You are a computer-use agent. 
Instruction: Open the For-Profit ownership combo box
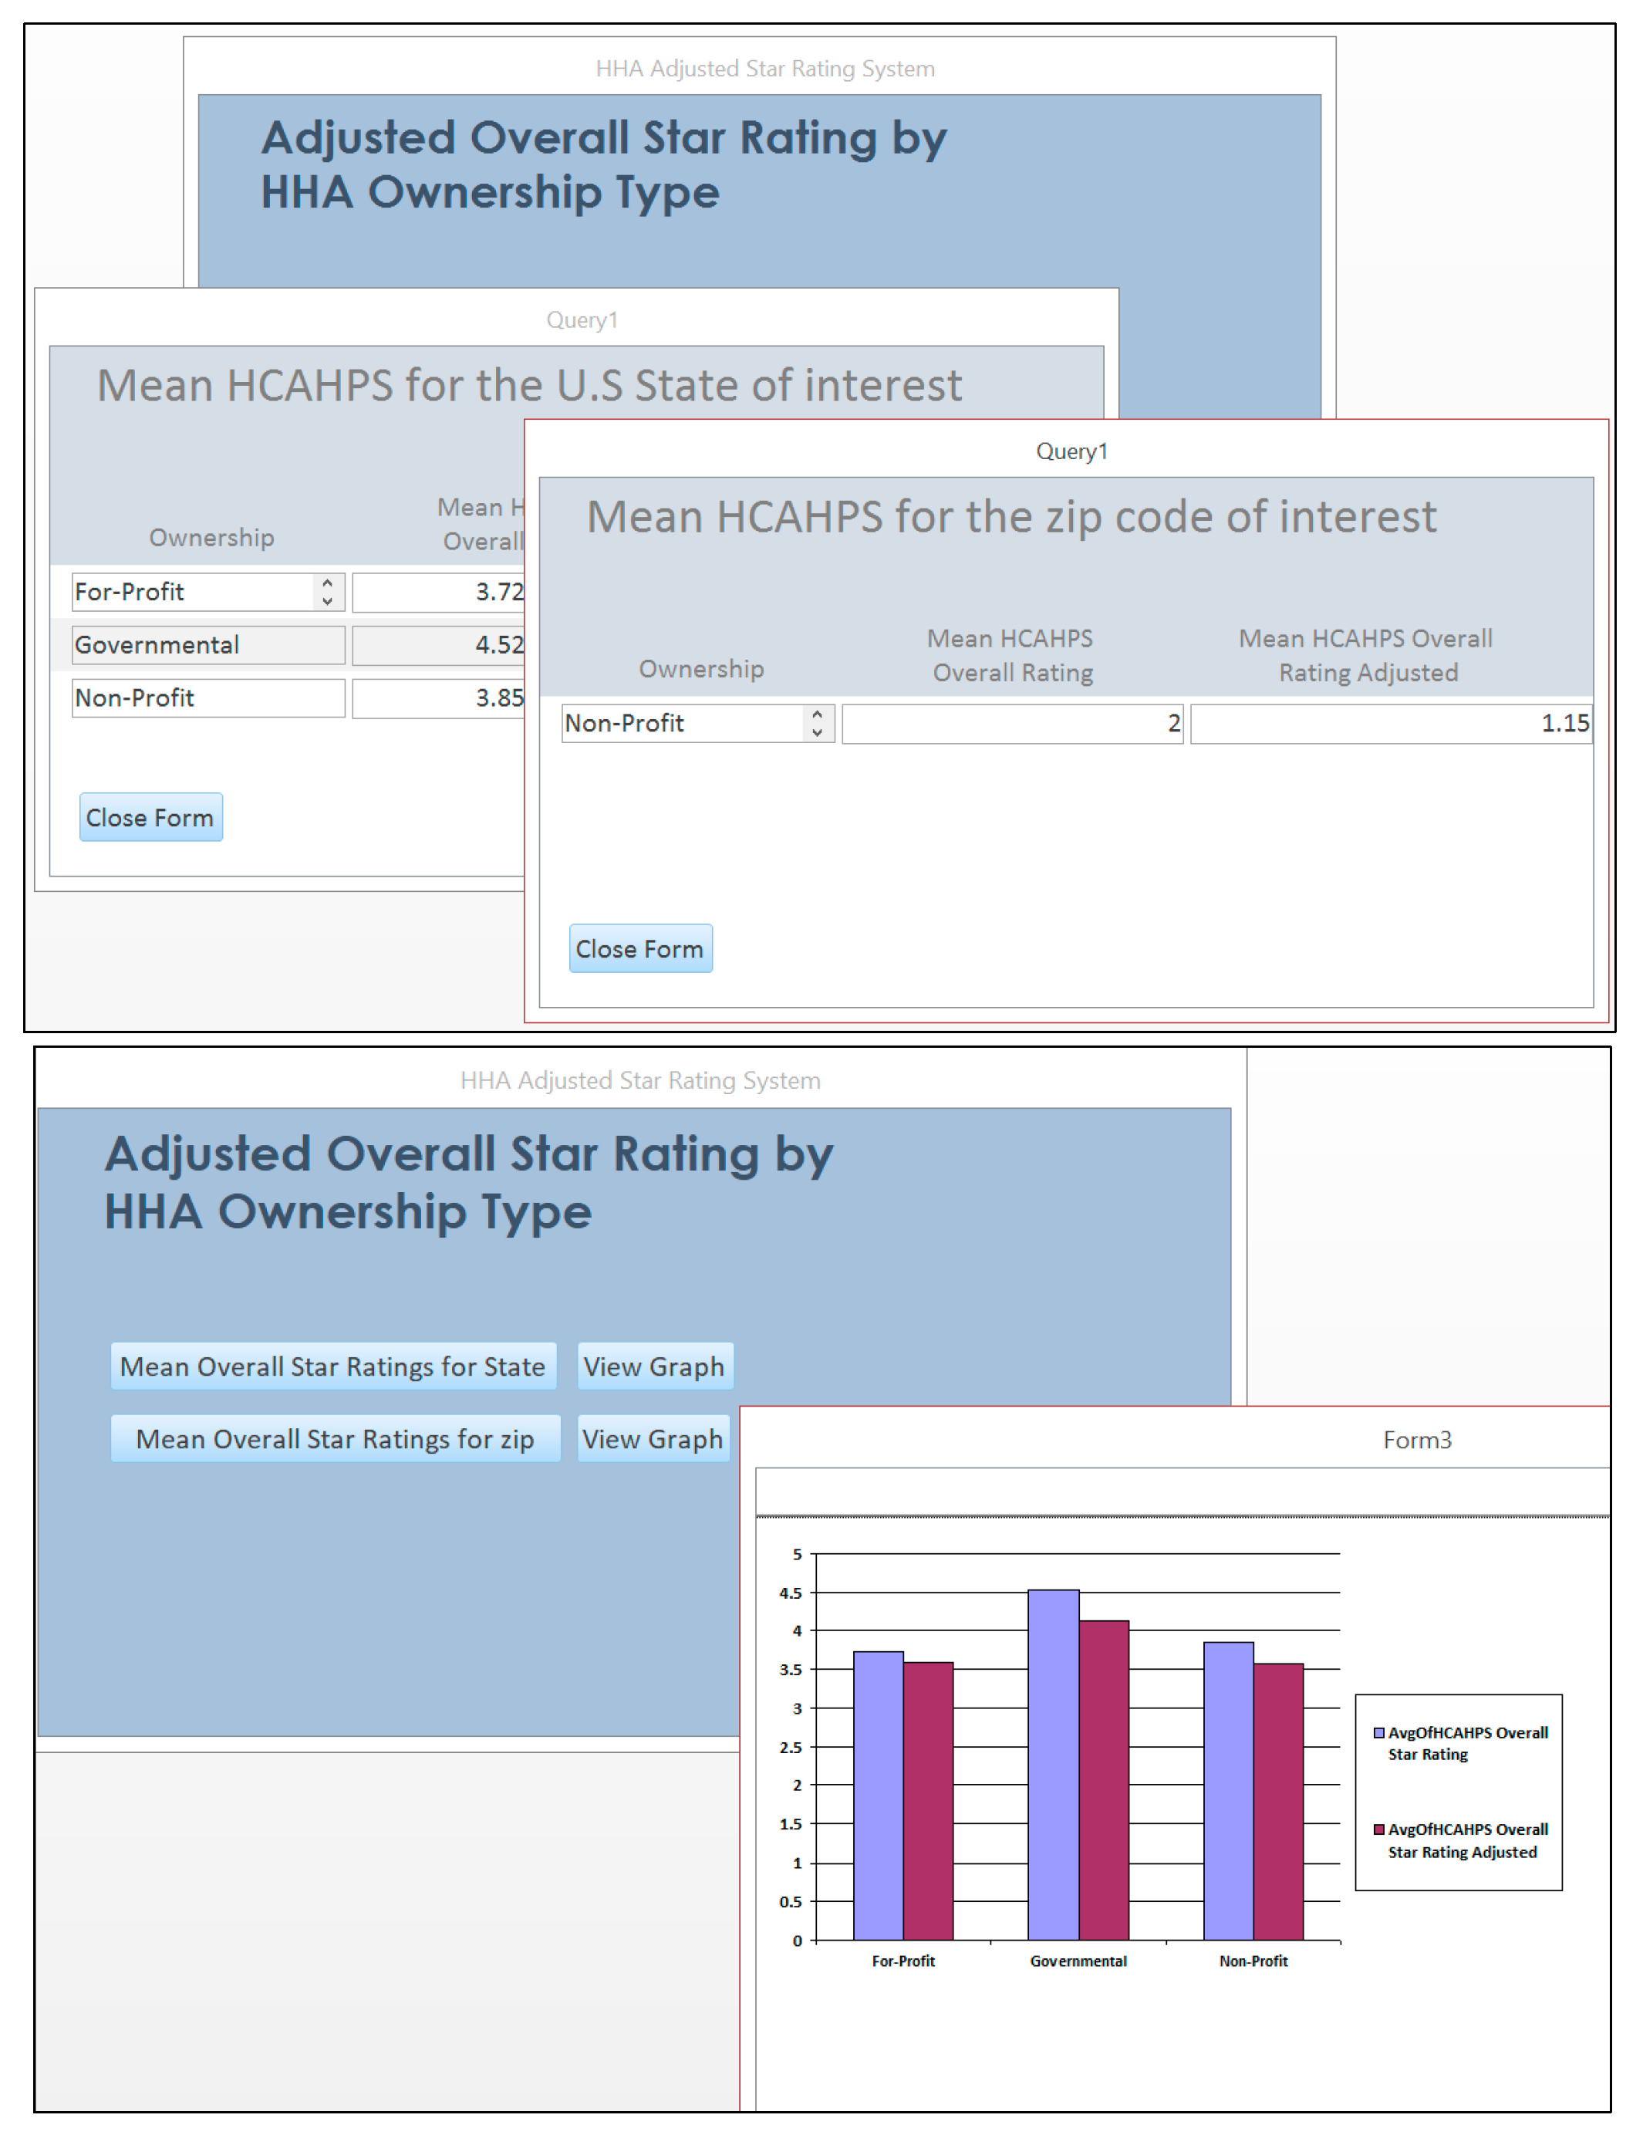pos(207,591)
